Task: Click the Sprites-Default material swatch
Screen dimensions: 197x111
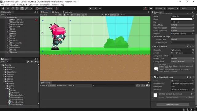Action: (155, 95)
